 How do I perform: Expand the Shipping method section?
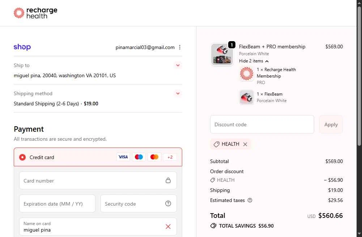tap(178, 93)
